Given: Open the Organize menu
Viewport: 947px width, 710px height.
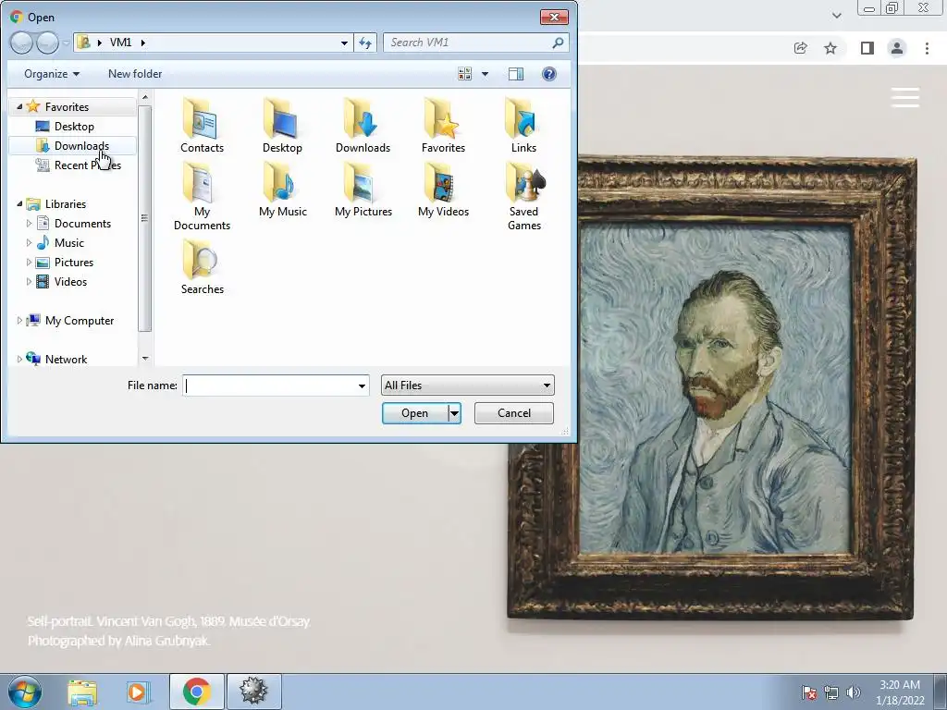Looking at the screenshot, I should (x=52, y=74).
